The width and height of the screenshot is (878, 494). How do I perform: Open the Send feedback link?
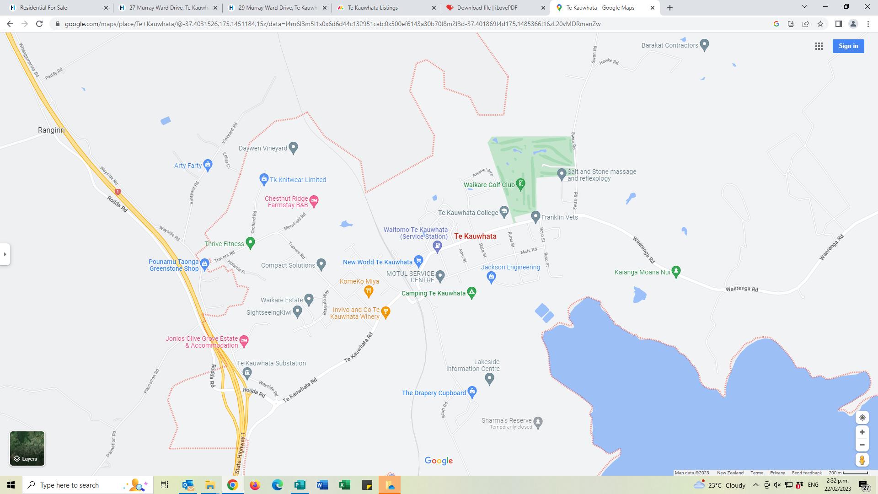click(x=807, y=473)
